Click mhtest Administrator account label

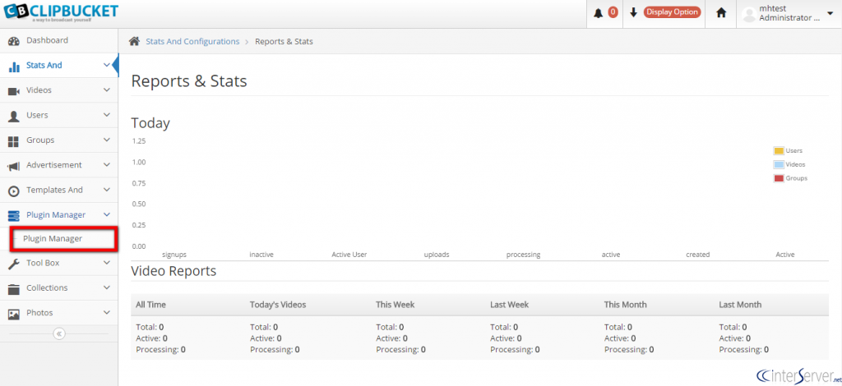[x=789, y=13]
